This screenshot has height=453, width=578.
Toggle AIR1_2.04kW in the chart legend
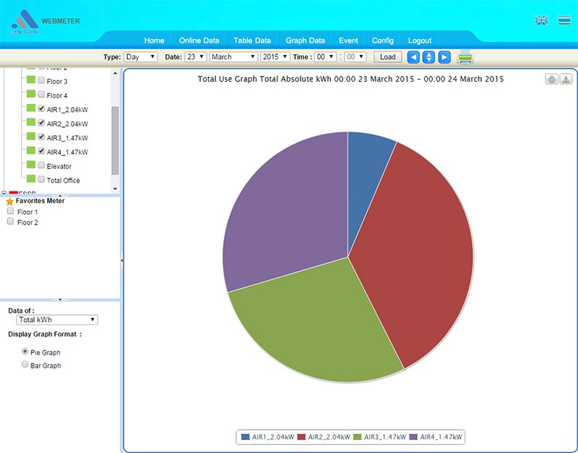(267, 437)
